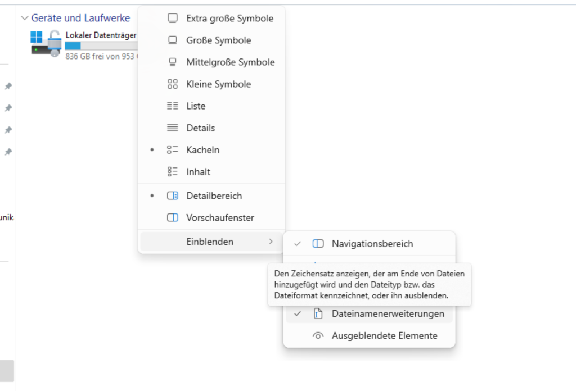This screenshot has height=391, width=576.
Task: Toggle the Navigationsbereich checkmark
Action: [x=298, y=244]
